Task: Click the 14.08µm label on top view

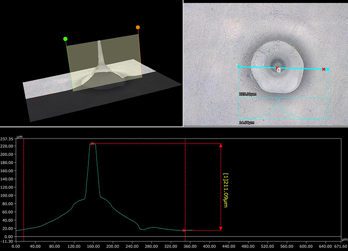Action: (246, 123)
